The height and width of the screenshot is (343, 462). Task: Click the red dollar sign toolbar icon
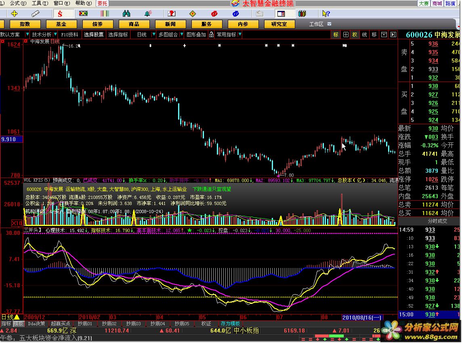(x=60, y=14)
